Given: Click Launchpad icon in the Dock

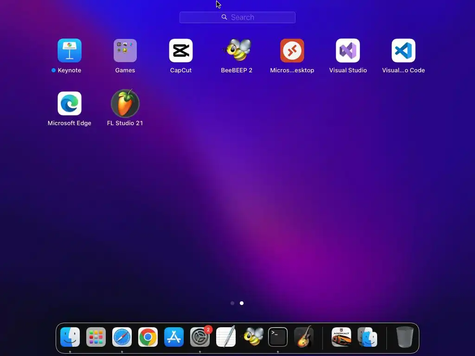Looking at the screenshot, I should point(96,337).
